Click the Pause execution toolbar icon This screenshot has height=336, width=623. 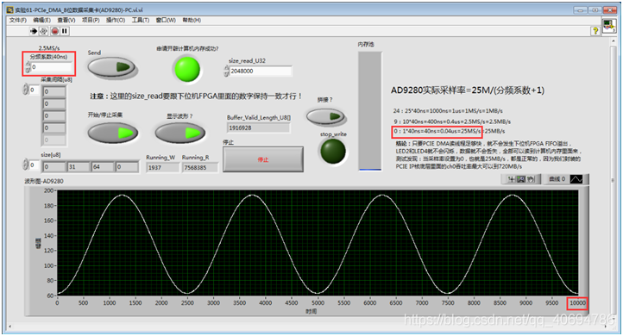click(65, 31)
